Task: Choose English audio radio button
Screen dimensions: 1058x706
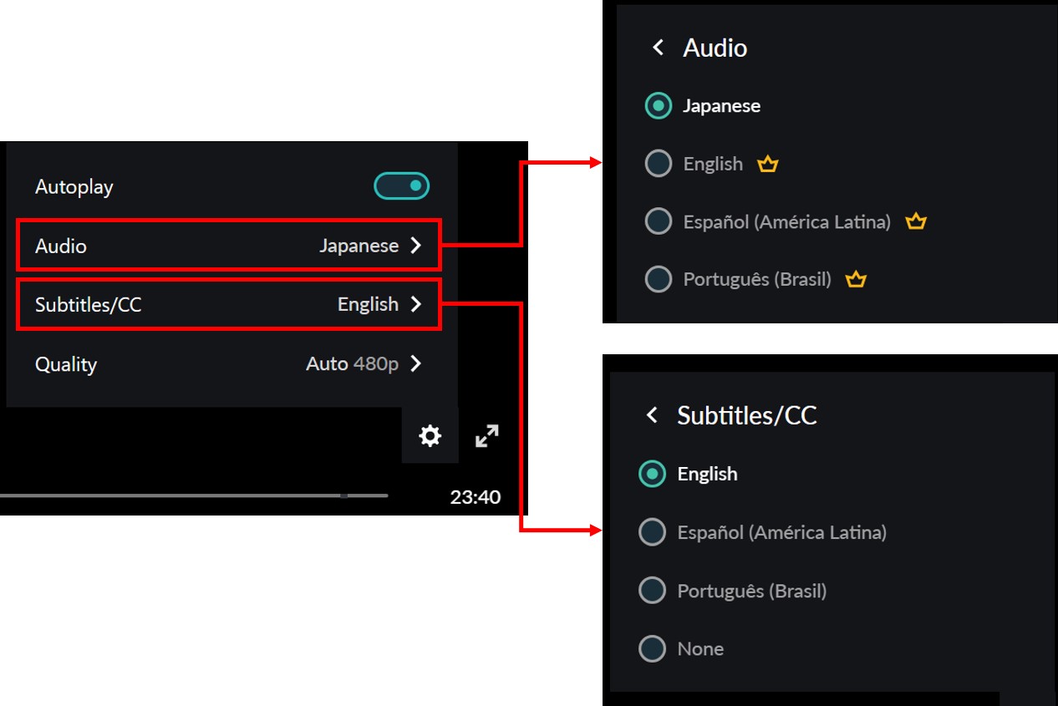Action: pos(659,164)
